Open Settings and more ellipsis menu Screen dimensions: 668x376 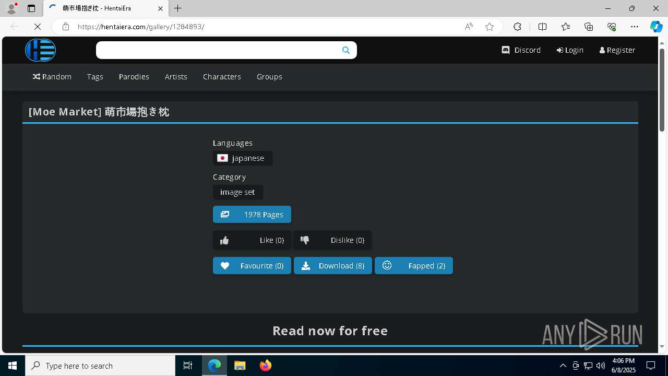(x=635, y=27)
